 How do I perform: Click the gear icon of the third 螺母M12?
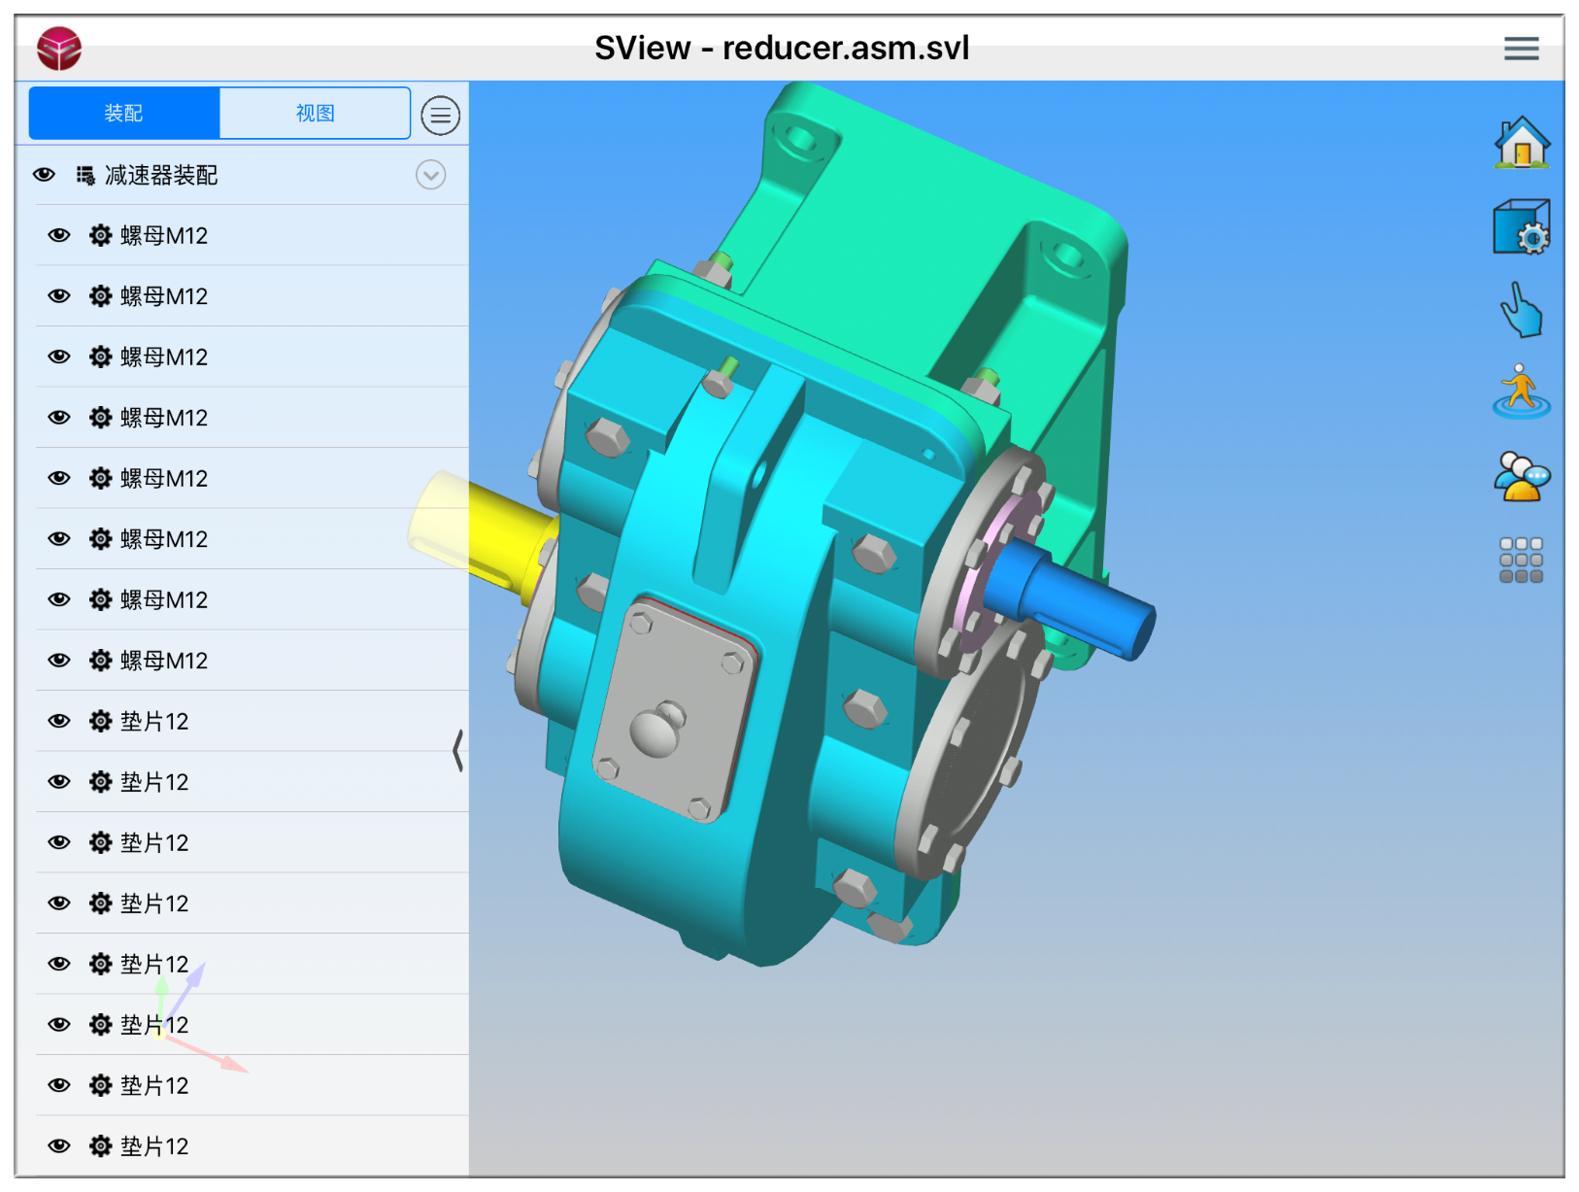(101, 357)
